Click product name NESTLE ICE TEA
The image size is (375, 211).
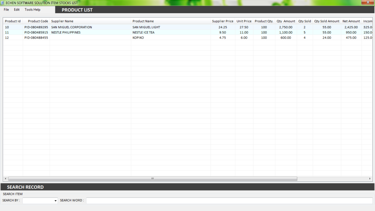(x=143, y=33)
